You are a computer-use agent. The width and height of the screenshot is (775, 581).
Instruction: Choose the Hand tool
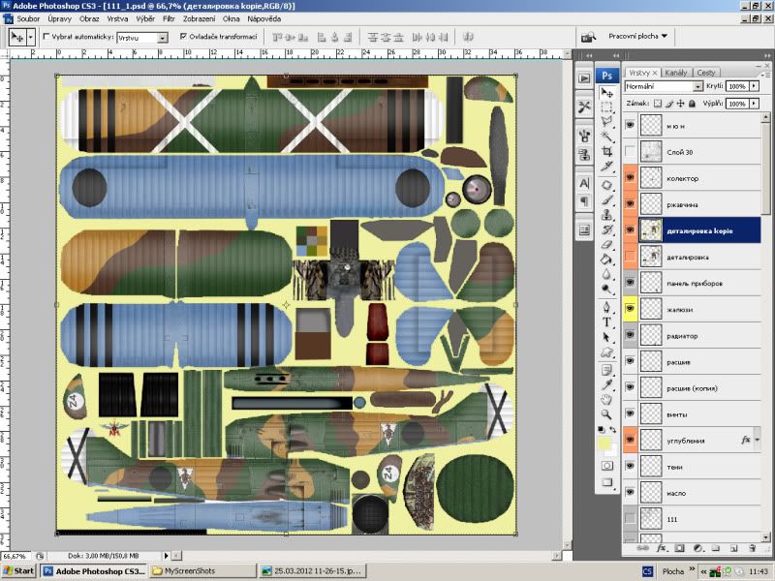tap(607, 398)
